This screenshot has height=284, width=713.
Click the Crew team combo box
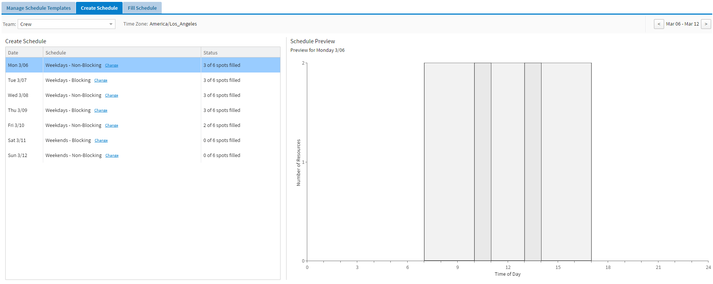pyautogui.click(x=62, y=24)
